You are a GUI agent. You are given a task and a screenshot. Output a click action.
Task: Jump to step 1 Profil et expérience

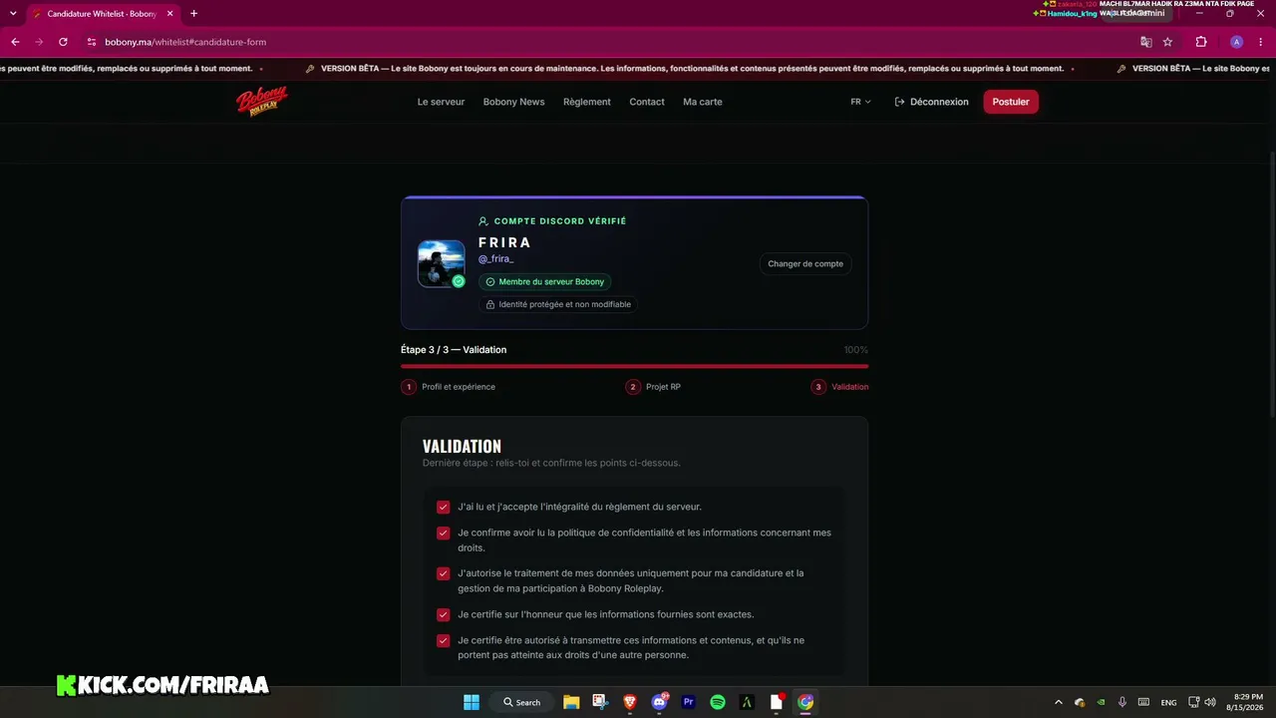(449, 387)
